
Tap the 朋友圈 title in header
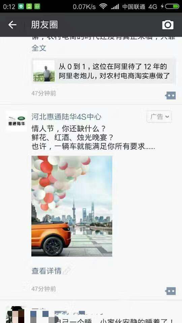point(44,25)
